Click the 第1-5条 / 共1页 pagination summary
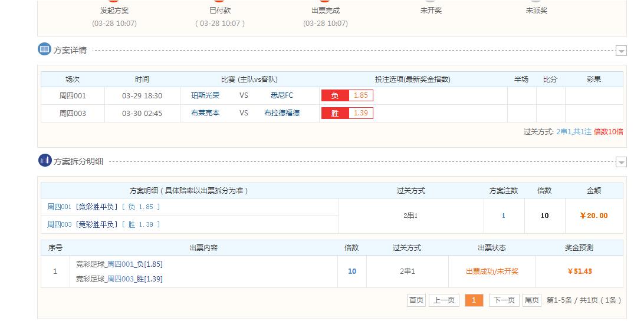This screenshot has height=328, width=634. click(583, 300)
